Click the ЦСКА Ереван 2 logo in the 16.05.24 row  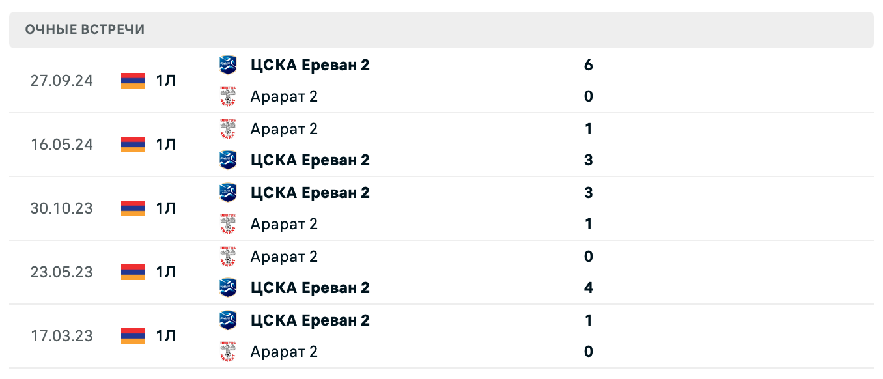pyautogui.click(x=229, y=160)
